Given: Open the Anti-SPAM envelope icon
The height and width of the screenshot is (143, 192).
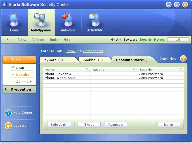Looking at the screenshot, I should (95, 20).
